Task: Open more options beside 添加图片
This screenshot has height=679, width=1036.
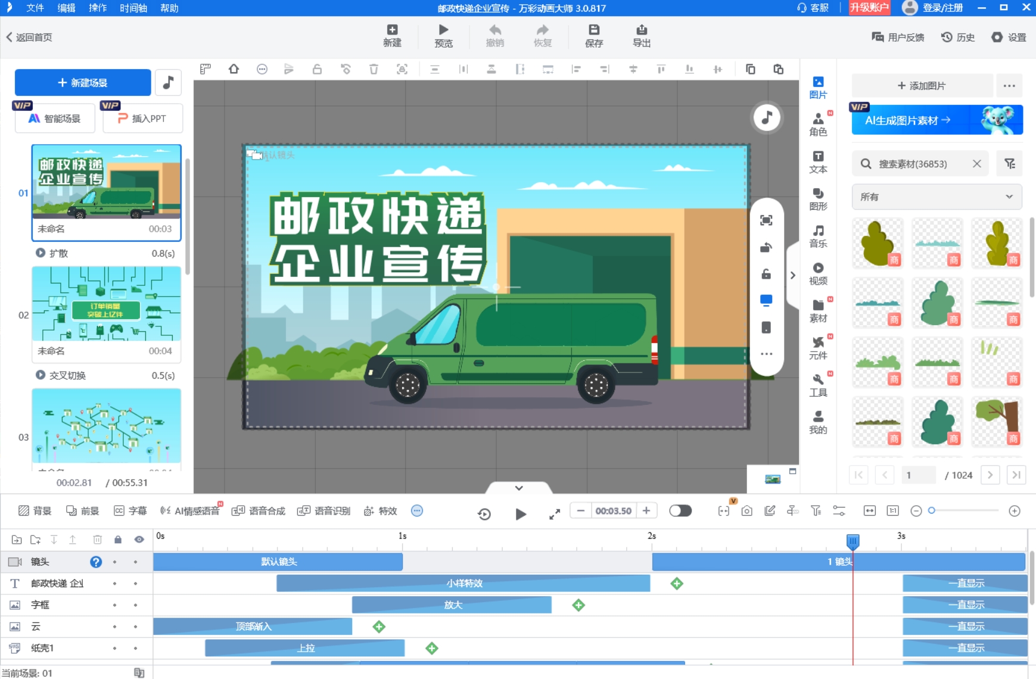Action: 1009,86
